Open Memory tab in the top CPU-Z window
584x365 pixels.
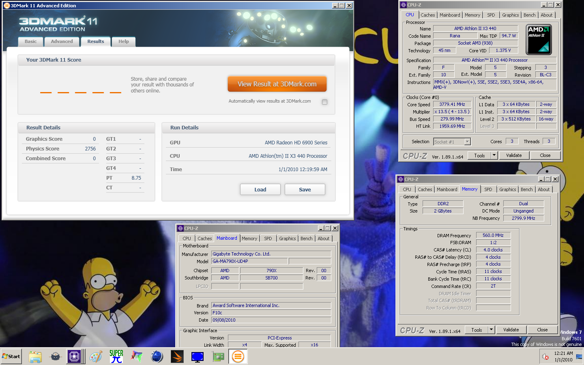coord(472,15)
